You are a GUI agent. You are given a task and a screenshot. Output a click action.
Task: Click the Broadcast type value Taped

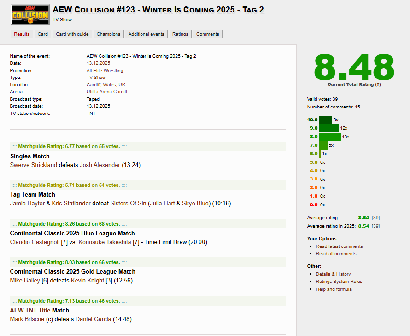click(93, 99)
